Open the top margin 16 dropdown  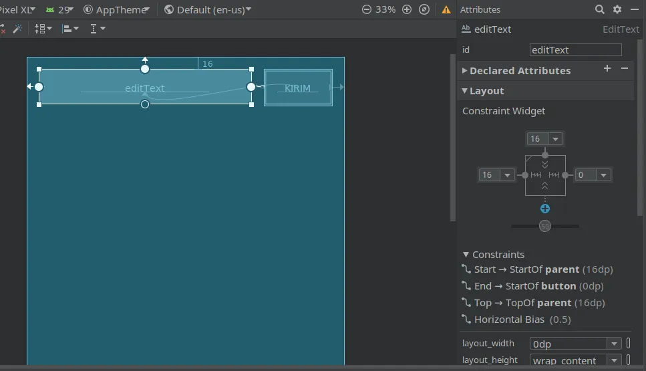pos(555,139)
